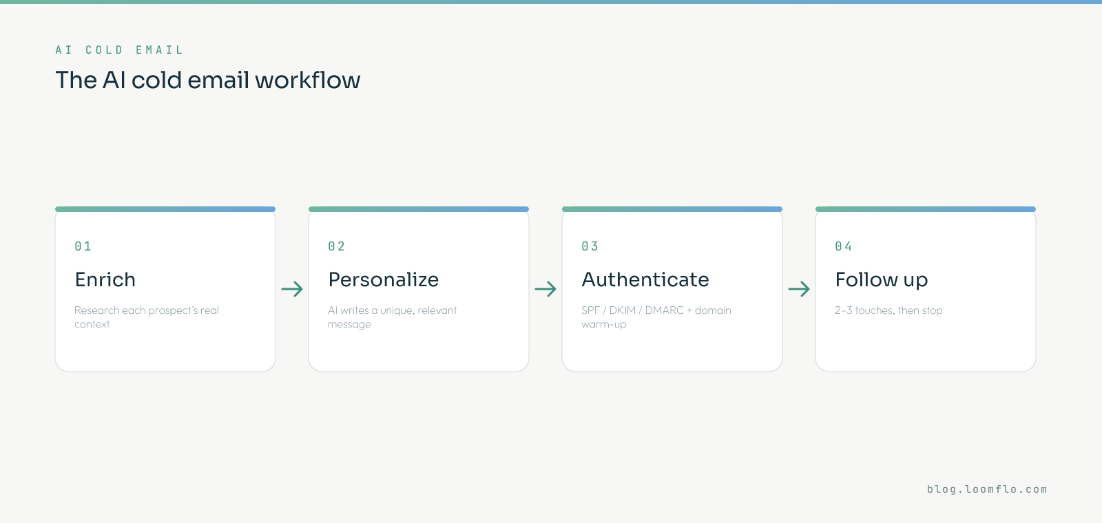
Task: Click the arrow between Personalize and Authenticate
Action: pyautogui.click(x=545, y=289)
